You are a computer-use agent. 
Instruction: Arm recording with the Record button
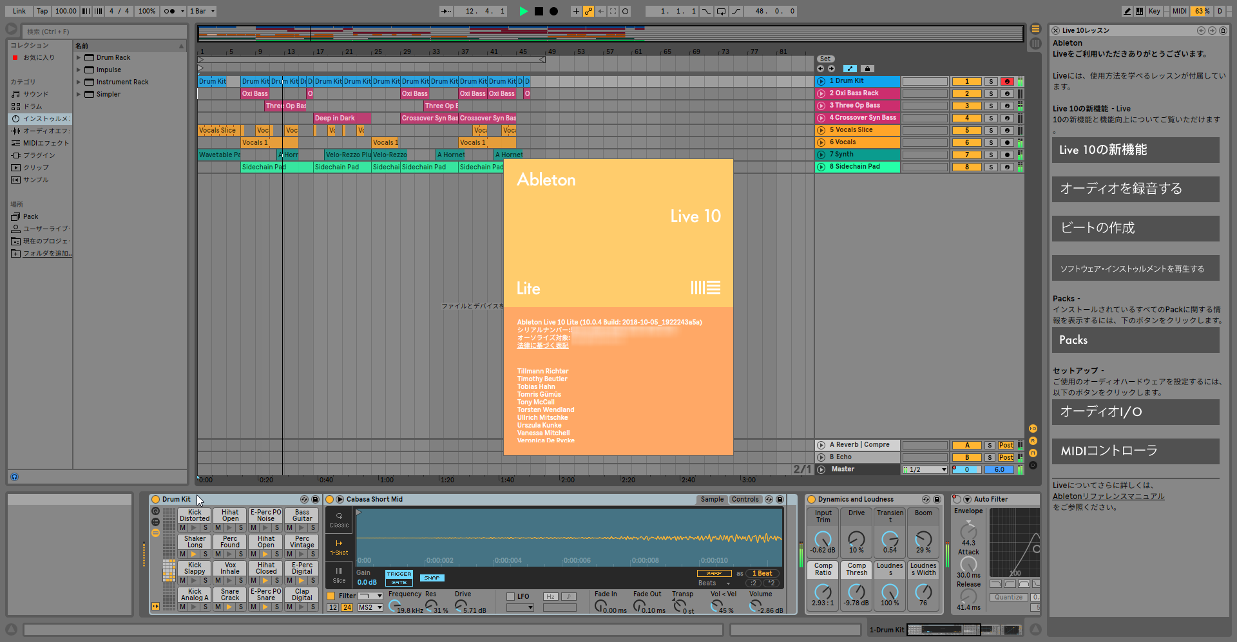(x=553, y=11)
